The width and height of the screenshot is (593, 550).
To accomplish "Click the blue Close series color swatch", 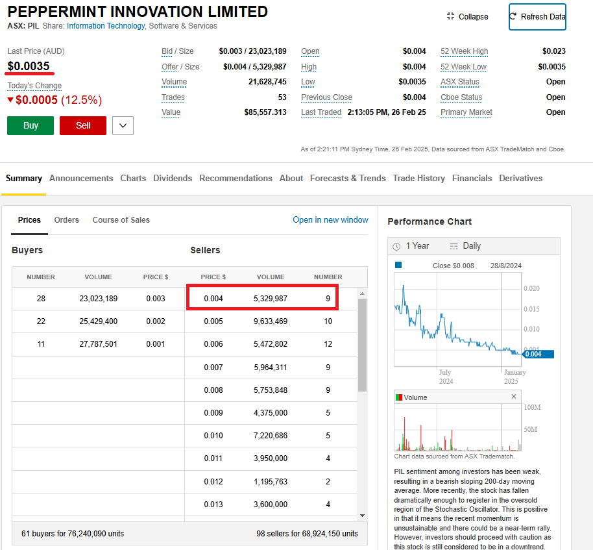I will [398, 265].
